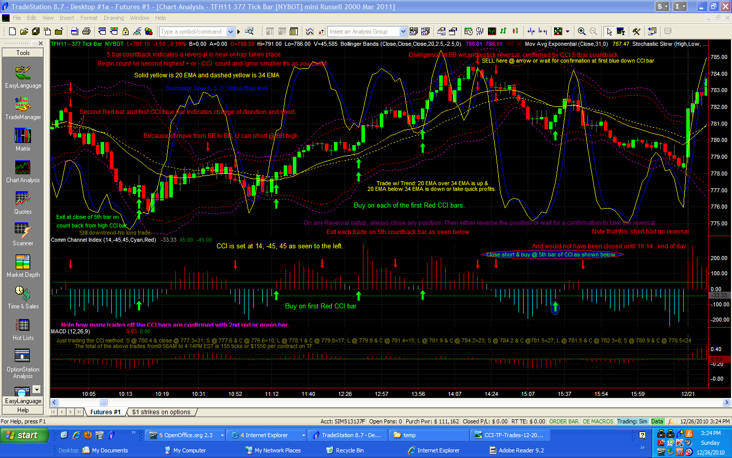Open a file using the folder icon
This screenshot has height=458, width=732.
[24, 32]
